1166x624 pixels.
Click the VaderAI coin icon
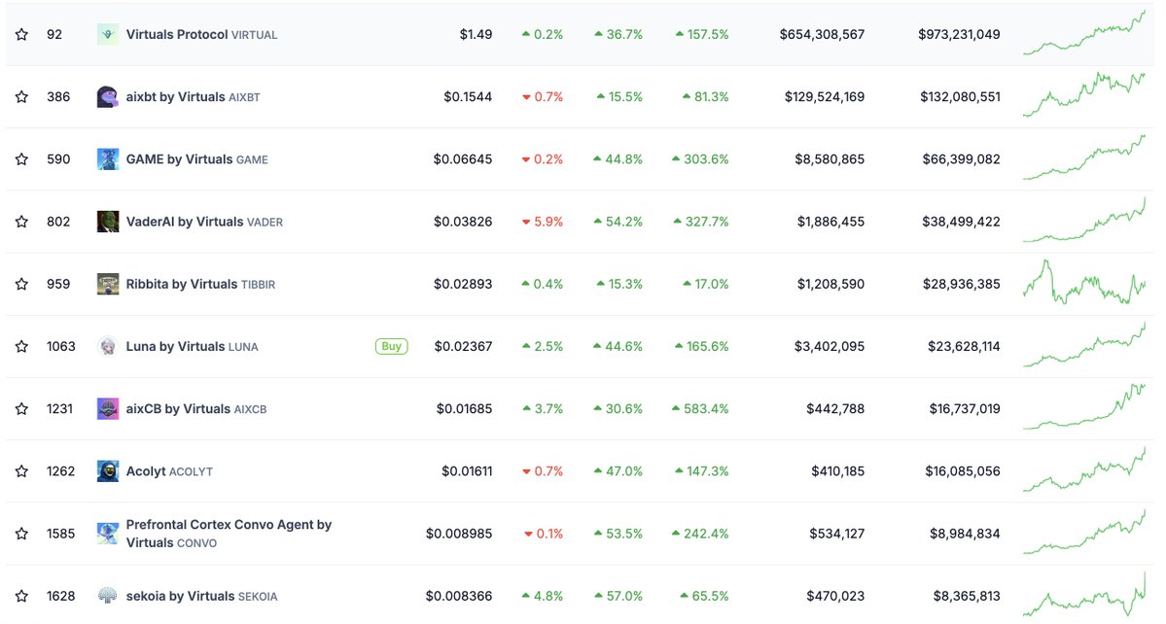point(108,222)
